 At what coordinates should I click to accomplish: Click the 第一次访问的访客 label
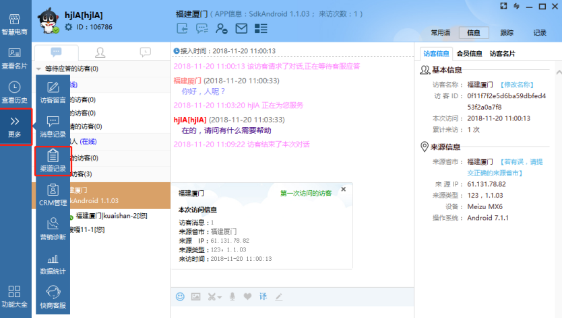(306, 194)
